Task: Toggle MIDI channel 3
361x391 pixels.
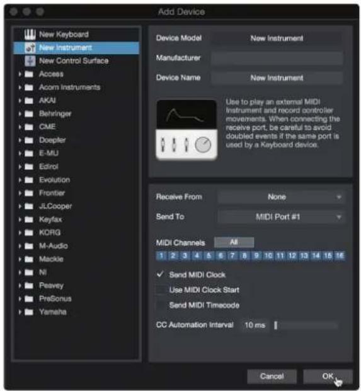Action: [185, 255]
